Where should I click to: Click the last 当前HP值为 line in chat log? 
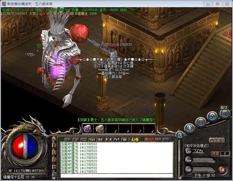pyautogui.click(x=79, y=172)
